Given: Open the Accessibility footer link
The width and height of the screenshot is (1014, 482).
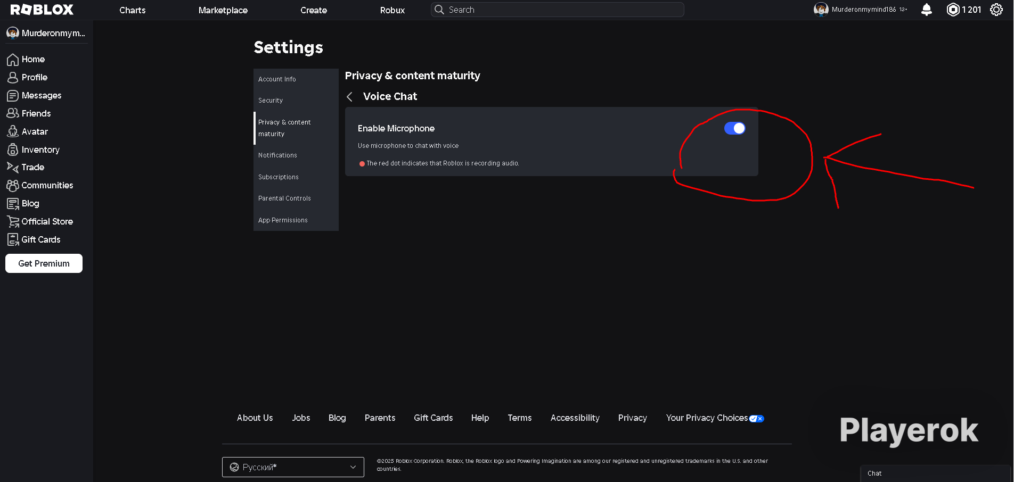Looking at the screenshot, I should pyautogui.click(x=575, y=418).
